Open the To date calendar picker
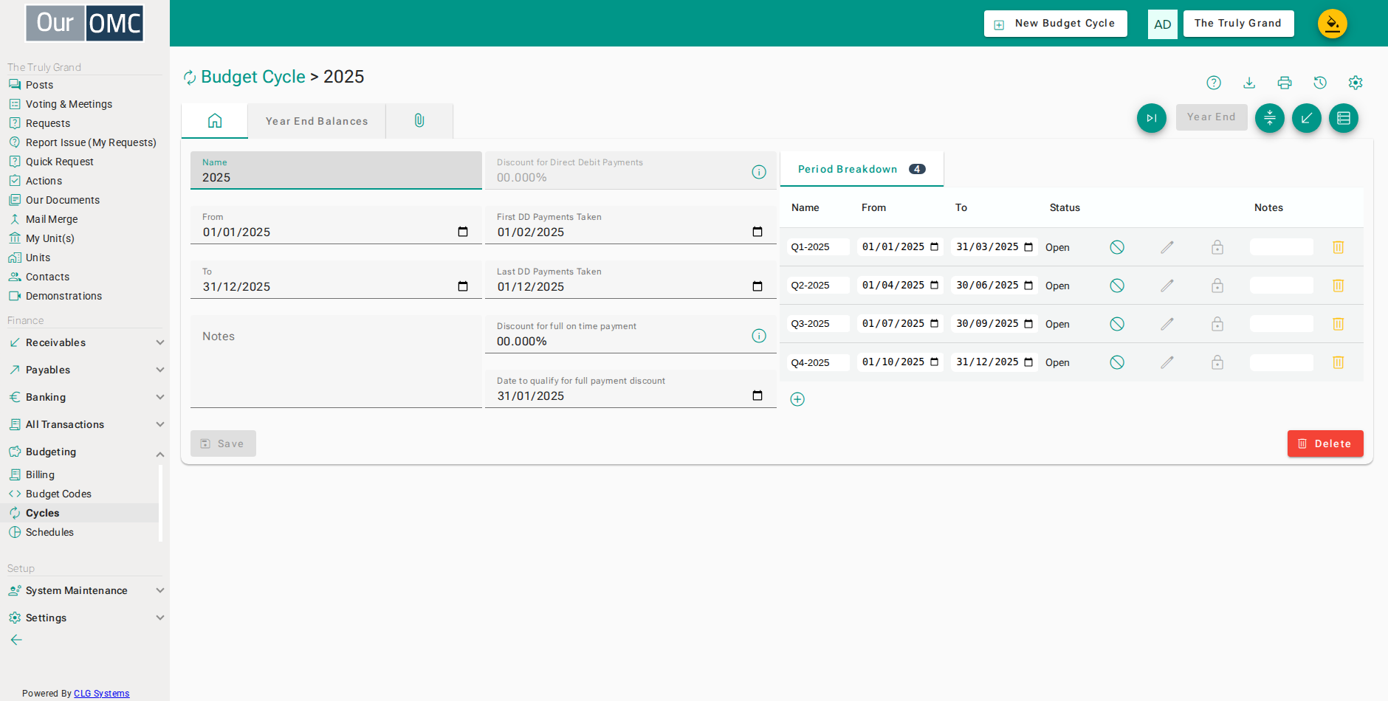Image resolution: width=1388 pixels, height=701 pixels. (463, 286)
